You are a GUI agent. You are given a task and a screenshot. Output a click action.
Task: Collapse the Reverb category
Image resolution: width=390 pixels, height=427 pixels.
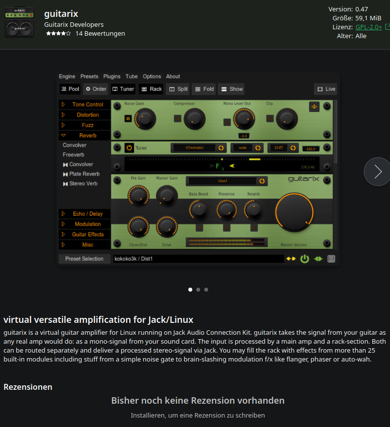pos(85,135)
